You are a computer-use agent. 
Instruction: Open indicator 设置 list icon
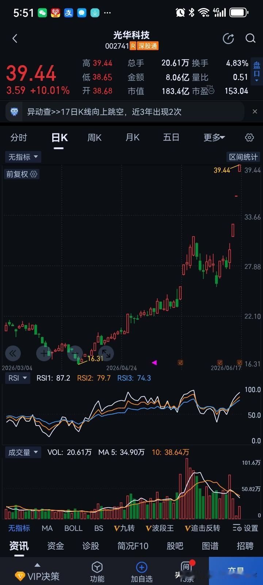pyautogui.click(x=237, y=528)
